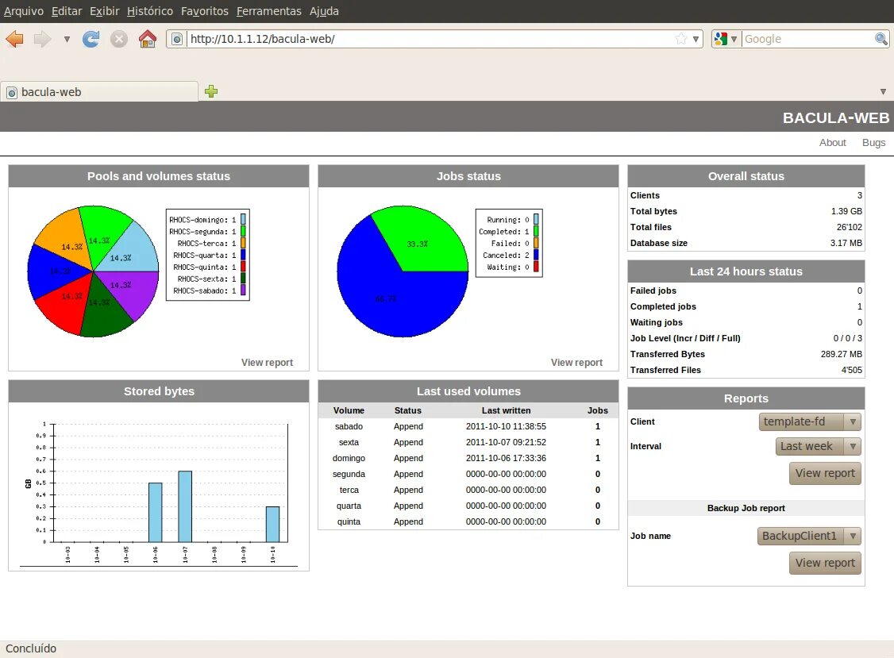
Task: Go to the Home page icon
Action: 147,39
